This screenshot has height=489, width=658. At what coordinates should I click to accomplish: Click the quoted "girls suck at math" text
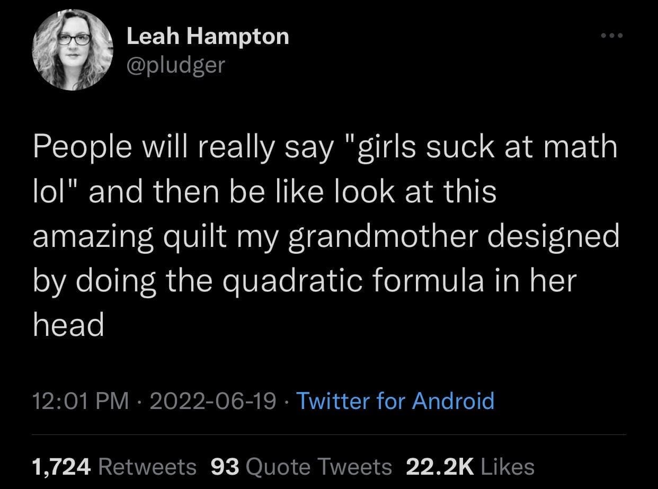(x=485, y=147)
